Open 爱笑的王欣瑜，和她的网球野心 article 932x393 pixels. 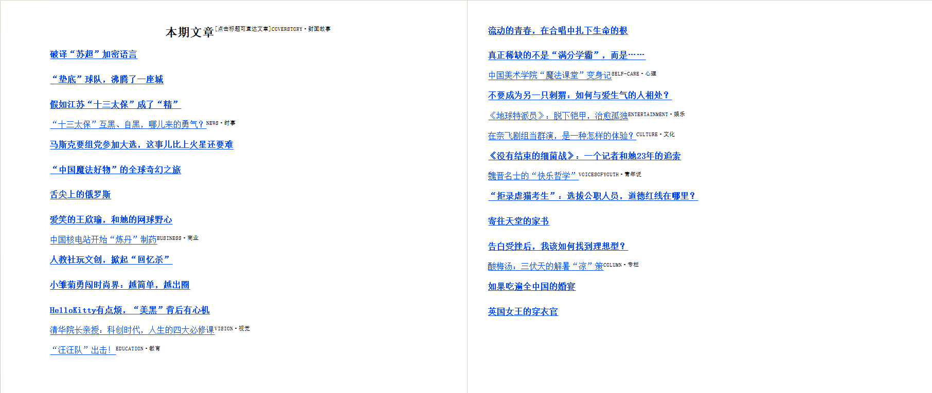pyautogui.click(x=111, y=220)
